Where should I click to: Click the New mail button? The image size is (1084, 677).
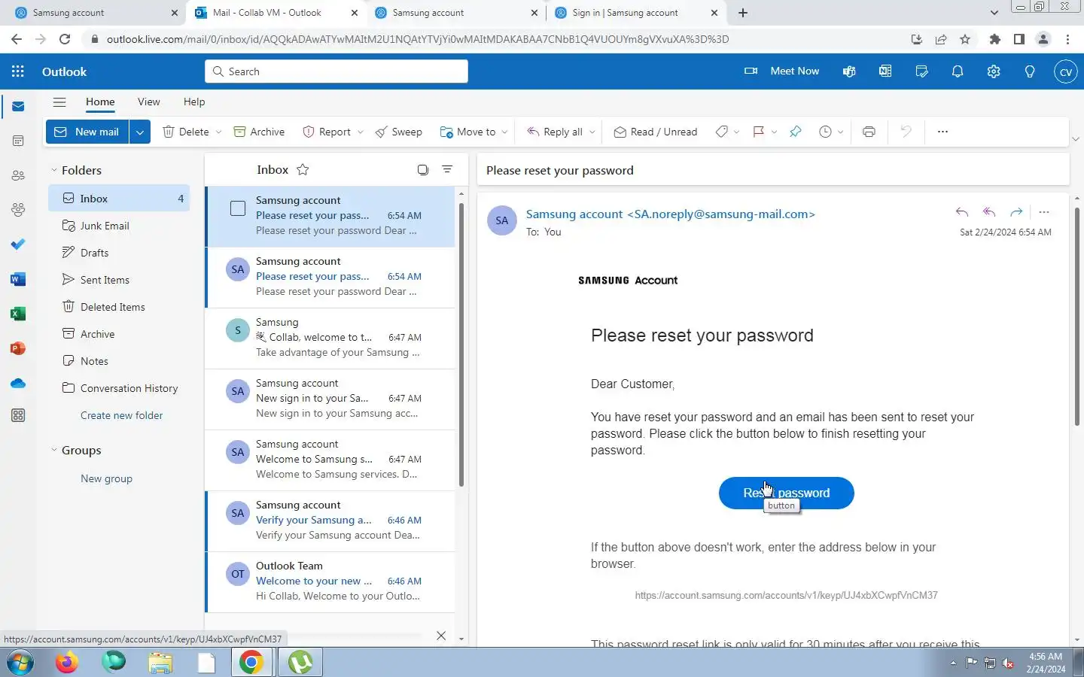pyautogui.click(x=87, y=132)
